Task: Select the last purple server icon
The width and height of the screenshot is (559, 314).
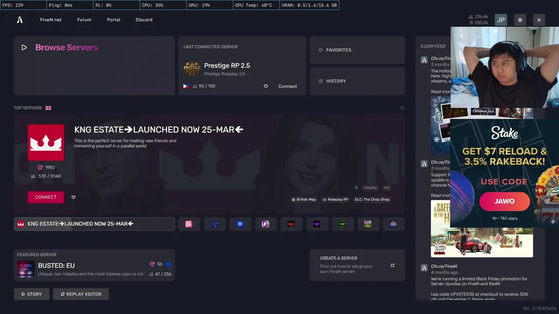Action: [x=393, y=224]
